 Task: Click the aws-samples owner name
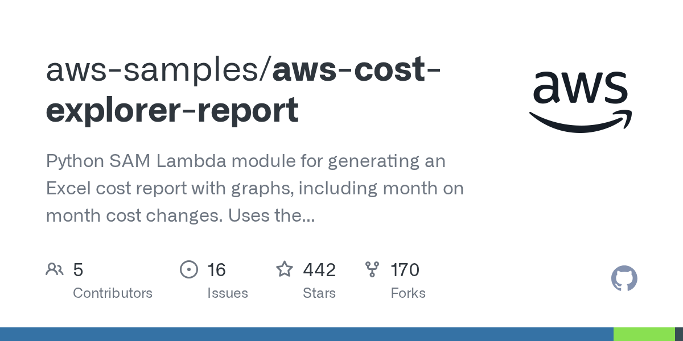(154, 70)
